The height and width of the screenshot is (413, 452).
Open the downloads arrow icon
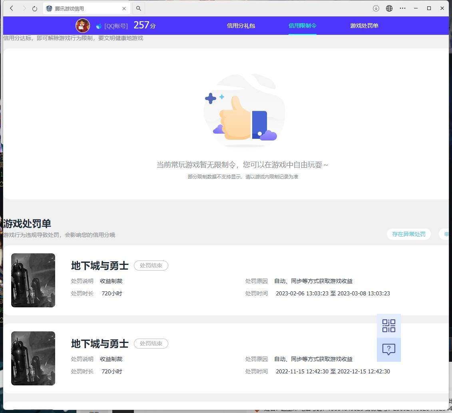(376, 8)
